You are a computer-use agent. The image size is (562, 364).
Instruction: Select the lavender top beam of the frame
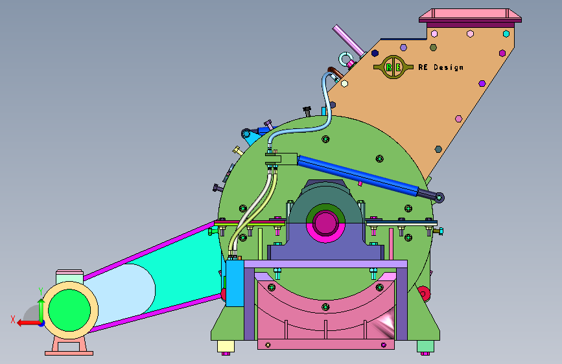tap(325, 264)
